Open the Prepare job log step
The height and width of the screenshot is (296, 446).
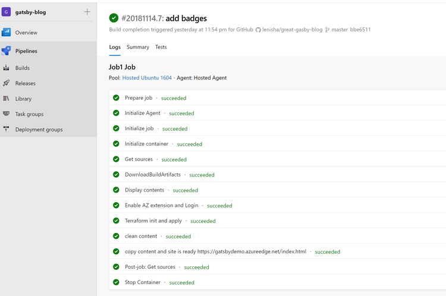(x=277, y=98)
